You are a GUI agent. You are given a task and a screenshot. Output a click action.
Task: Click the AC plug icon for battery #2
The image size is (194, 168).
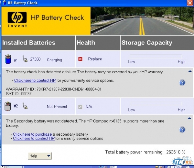point(25,106)
